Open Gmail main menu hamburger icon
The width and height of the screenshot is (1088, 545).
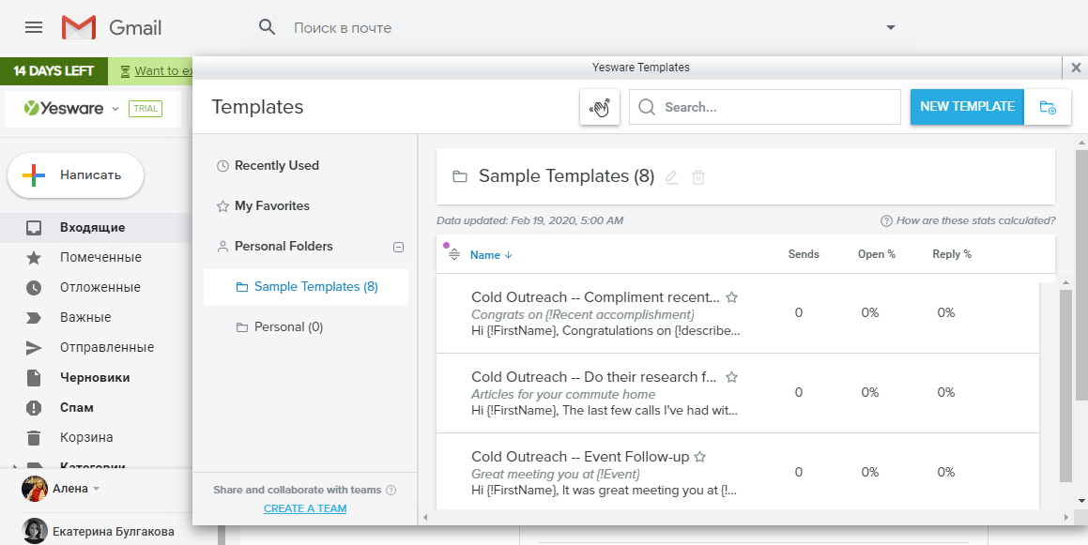click(33, 28)
